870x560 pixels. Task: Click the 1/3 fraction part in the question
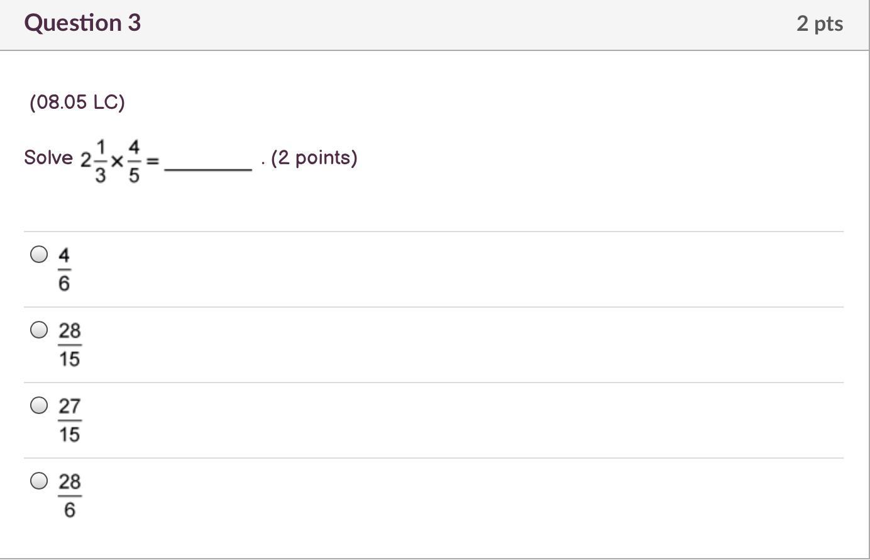pos(101,160)
